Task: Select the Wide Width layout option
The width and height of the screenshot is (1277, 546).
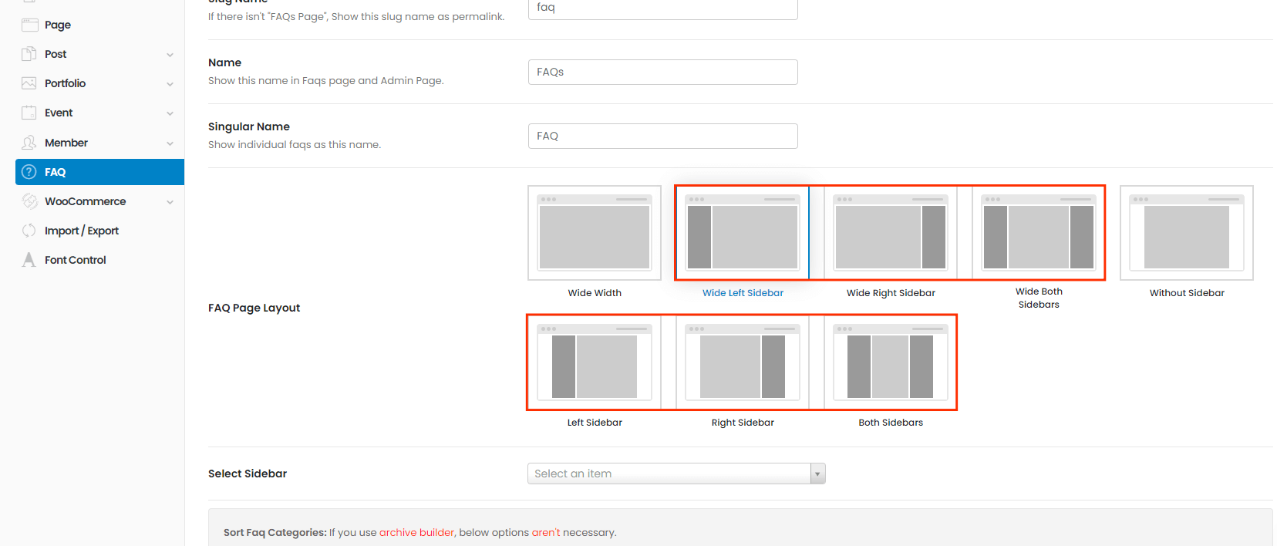Action: (595, 233)
